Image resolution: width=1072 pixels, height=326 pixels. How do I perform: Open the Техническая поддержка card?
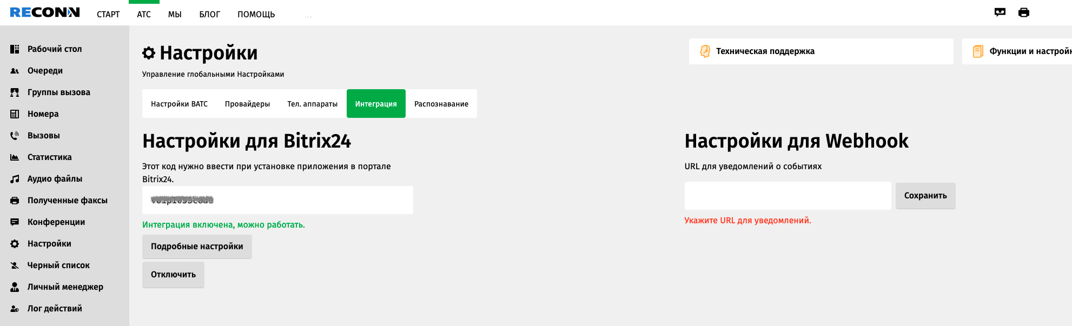pos(821,51)
